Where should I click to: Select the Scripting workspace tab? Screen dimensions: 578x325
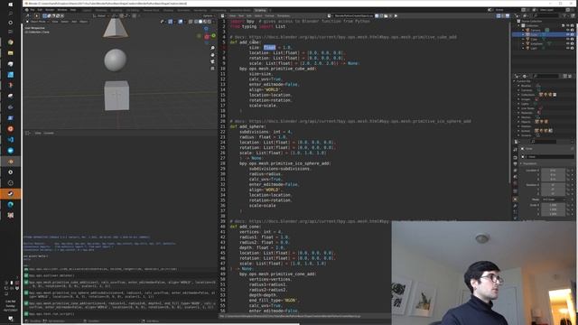[260, 10]
